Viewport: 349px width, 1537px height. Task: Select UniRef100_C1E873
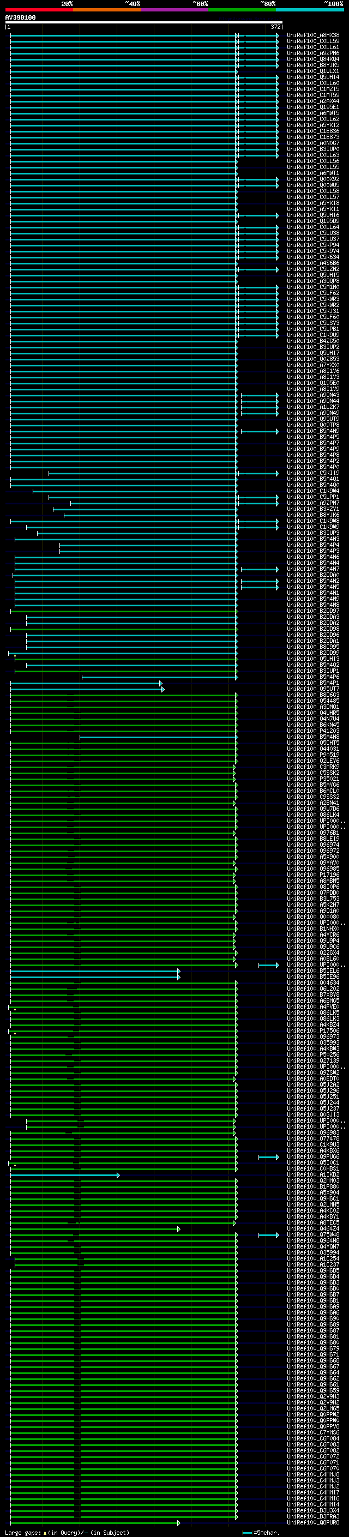click(x=313, y=137)
